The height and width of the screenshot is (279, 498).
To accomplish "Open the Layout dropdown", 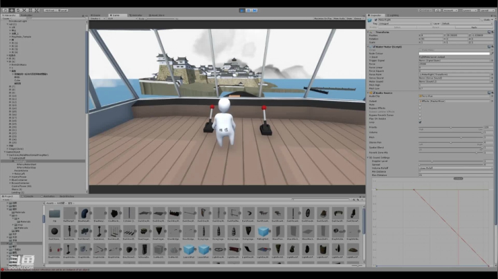I will point(486,10).
